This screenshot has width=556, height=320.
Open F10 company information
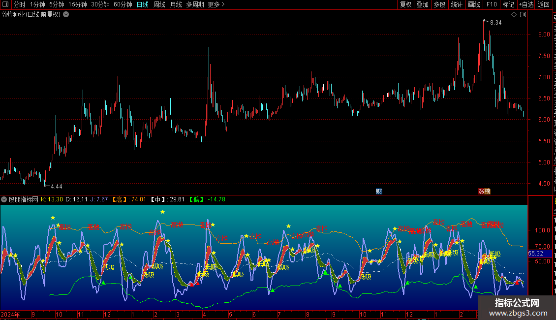tap(492, 4)
